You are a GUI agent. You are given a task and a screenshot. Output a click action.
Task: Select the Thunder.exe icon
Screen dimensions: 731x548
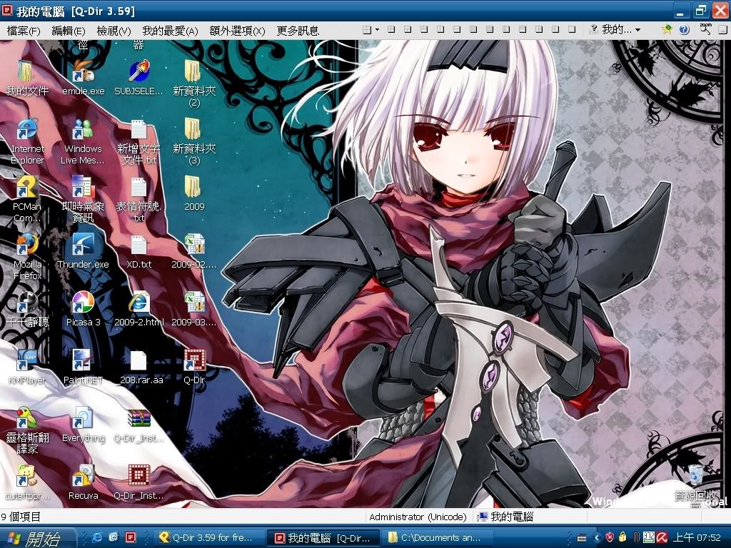[83, 246]
